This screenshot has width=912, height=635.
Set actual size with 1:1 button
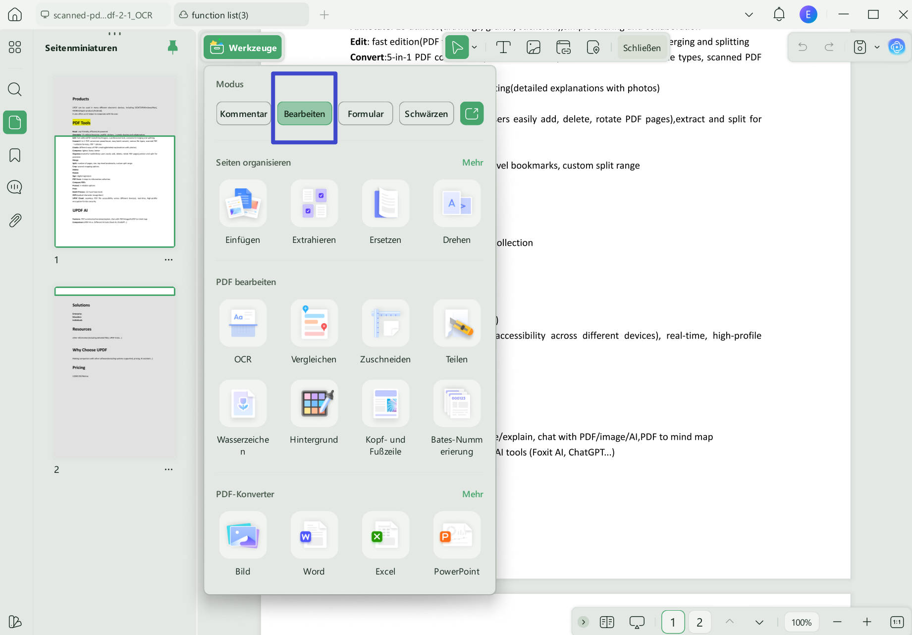coord(897,622)
